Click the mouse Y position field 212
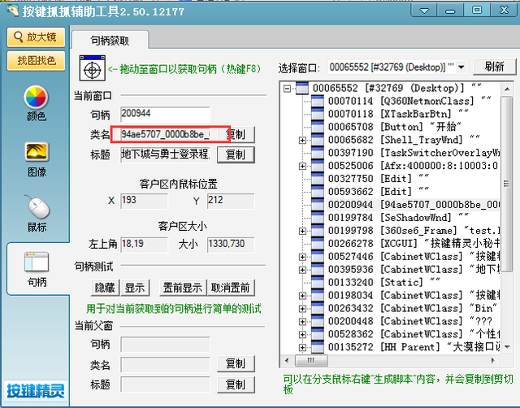Screen dimensions: 520x408 point(231,201)
